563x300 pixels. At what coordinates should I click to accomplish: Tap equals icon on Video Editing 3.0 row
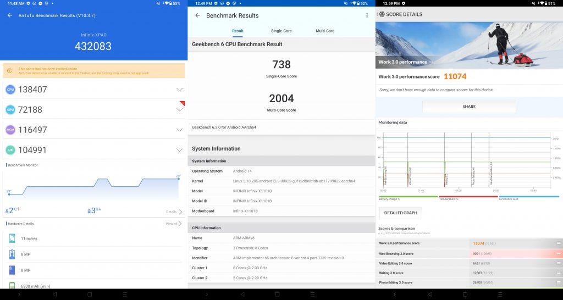(559, 263)
